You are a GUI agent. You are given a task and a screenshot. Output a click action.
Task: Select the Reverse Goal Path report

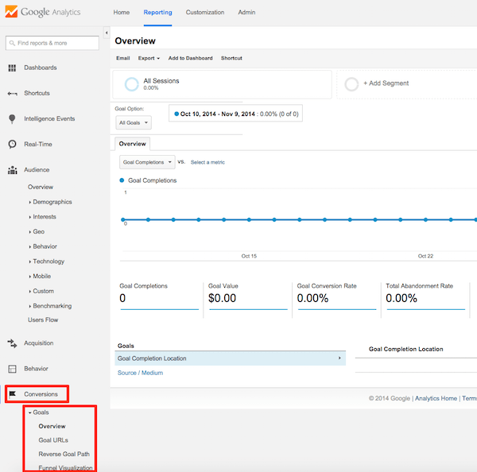pyautogui.click(x=64, y=454)
